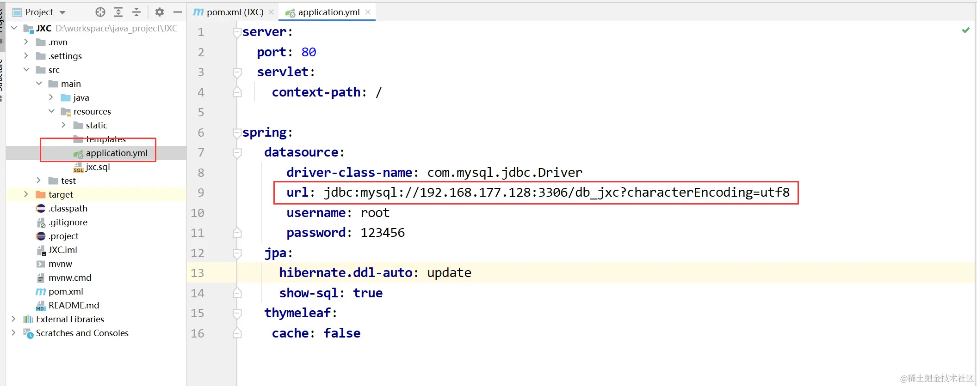Screen dimensions: 977x386
Task: Hide the Project tool window with minus icon
Action: click(177, 12)
